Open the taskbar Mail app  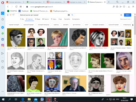36,99
